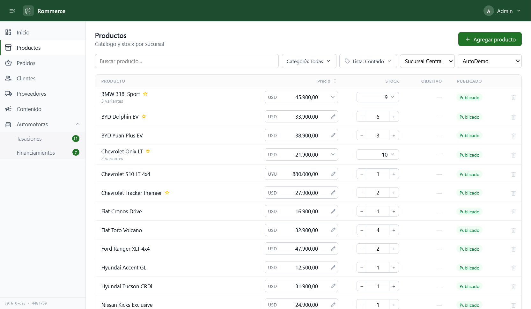Decrease stock for Chevrolet Tracker Premier
Screen dimensions: 531x309
[x=362, y=193]
